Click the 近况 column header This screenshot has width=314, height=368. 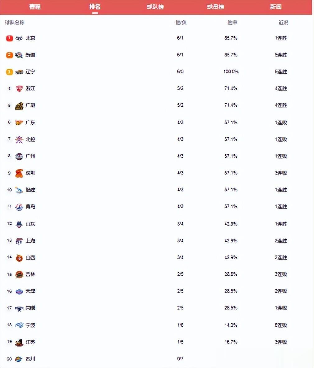pos(283,22)
